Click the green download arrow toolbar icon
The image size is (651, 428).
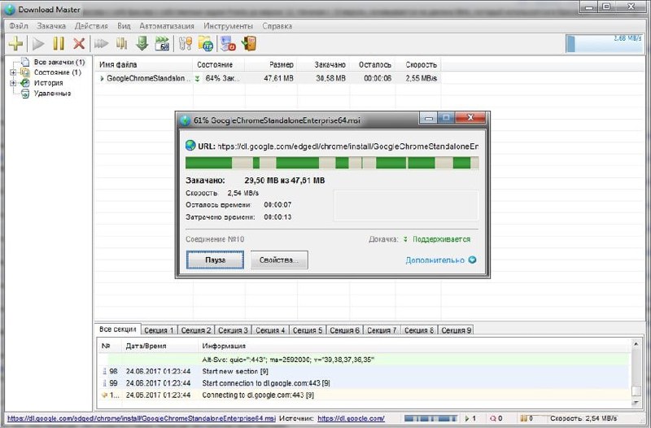142,43
